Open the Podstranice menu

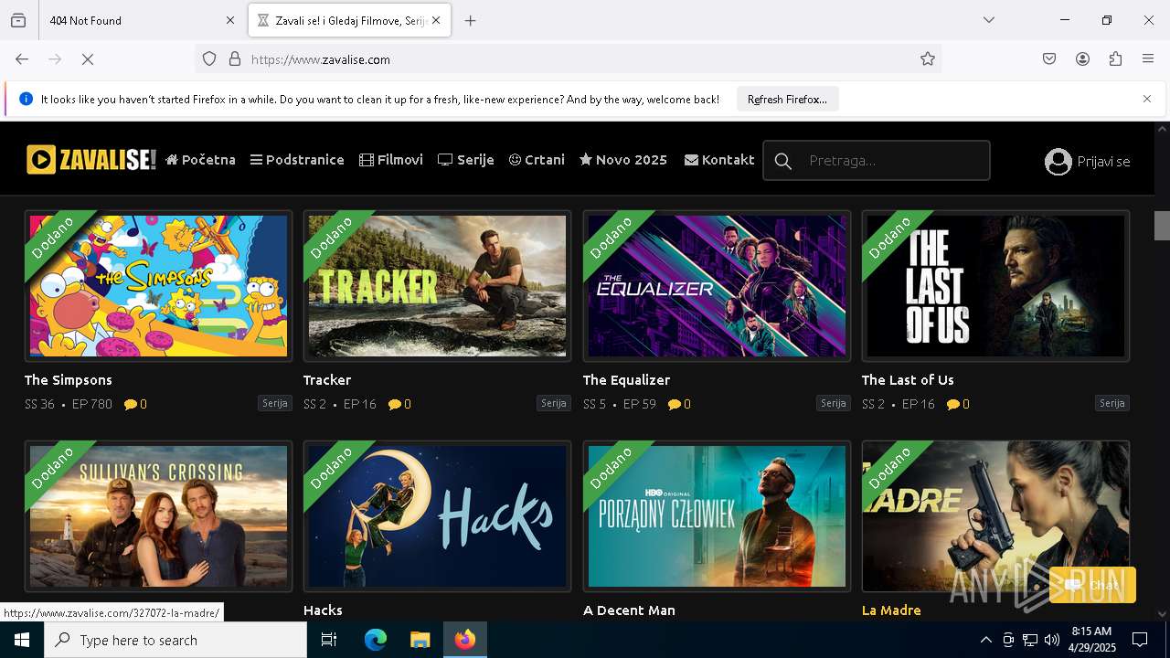(x=297, y=160)
